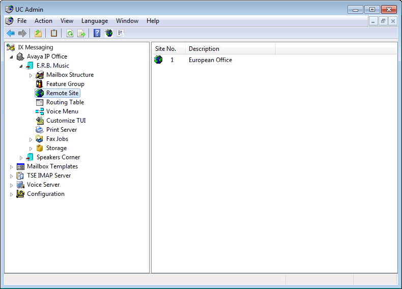Click the Forward arrow toolbar icon
This screenshot has height=289, width=402.
[x=22, y=33]
